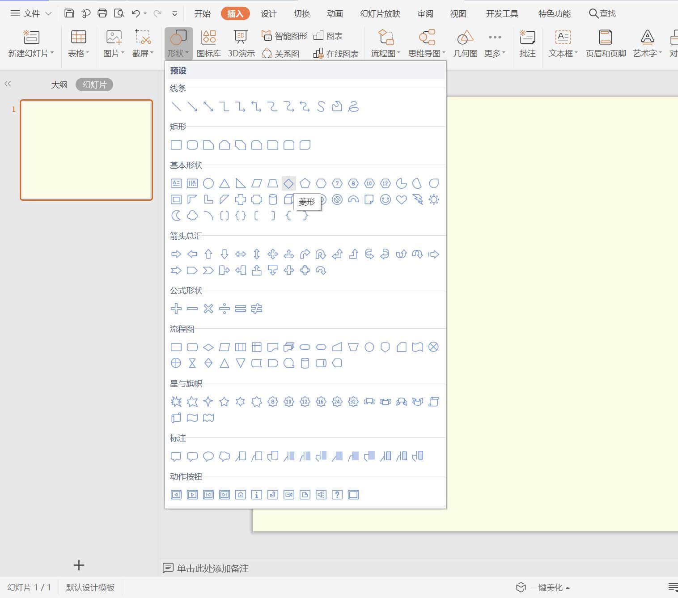Select the explosion burst shape
The width and height of the screenshot is (678, 598).
[x=176, y=402]
